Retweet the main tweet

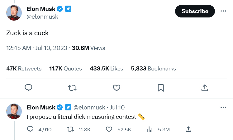pyautogui.click(x=73, y=88)
